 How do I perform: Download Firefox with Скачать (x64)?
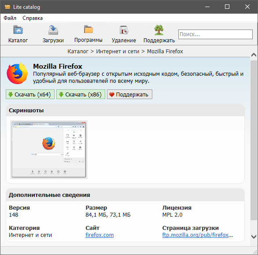point(30,94)
